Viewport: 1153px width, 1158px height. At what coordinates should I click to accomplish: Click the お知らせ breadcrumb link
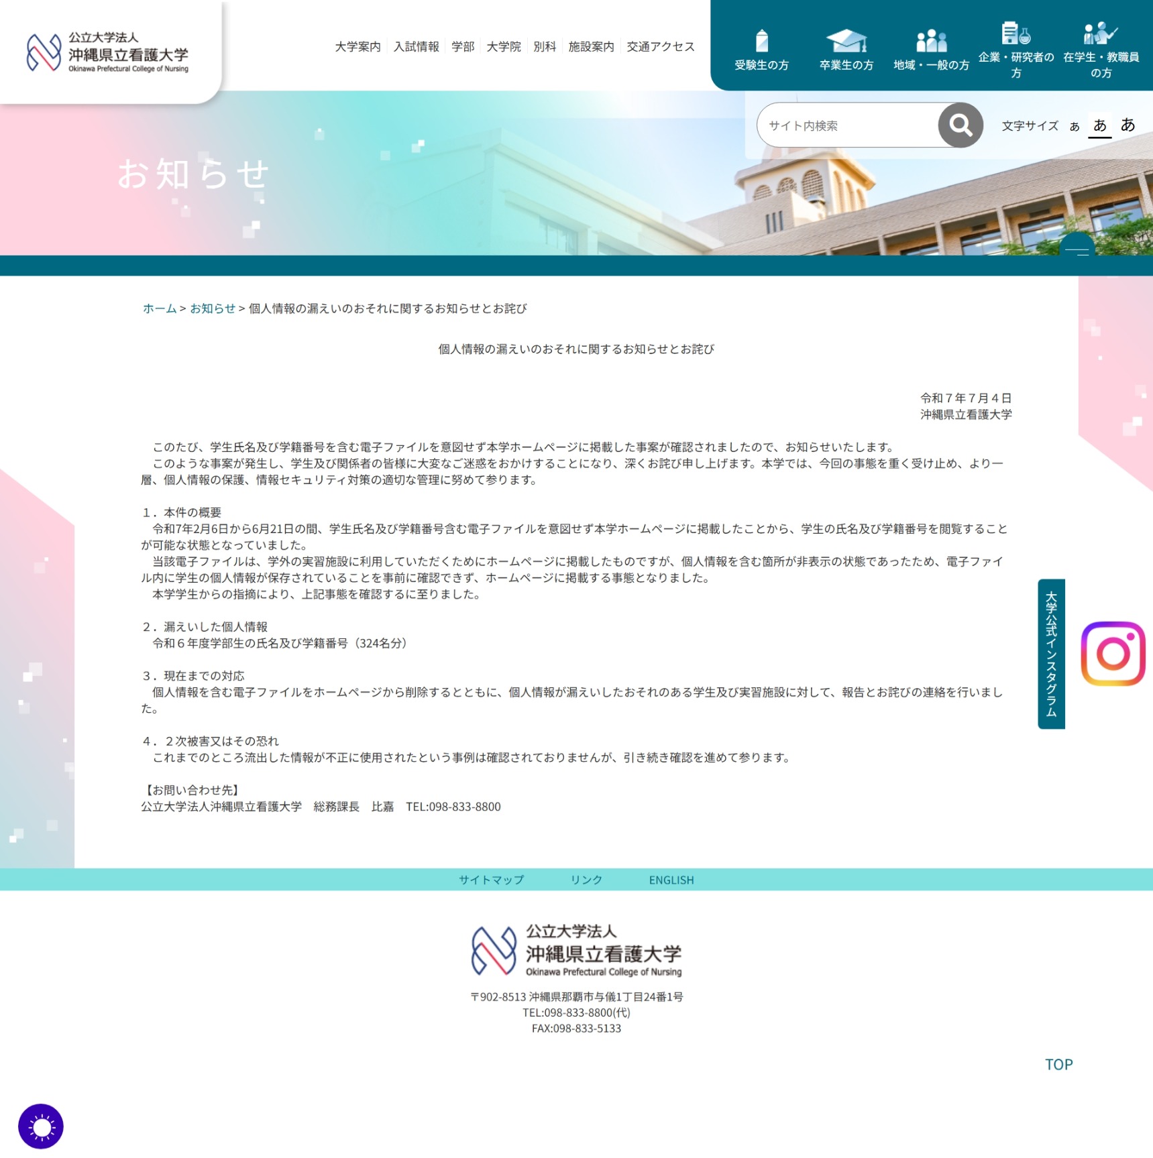coord(213,308)
